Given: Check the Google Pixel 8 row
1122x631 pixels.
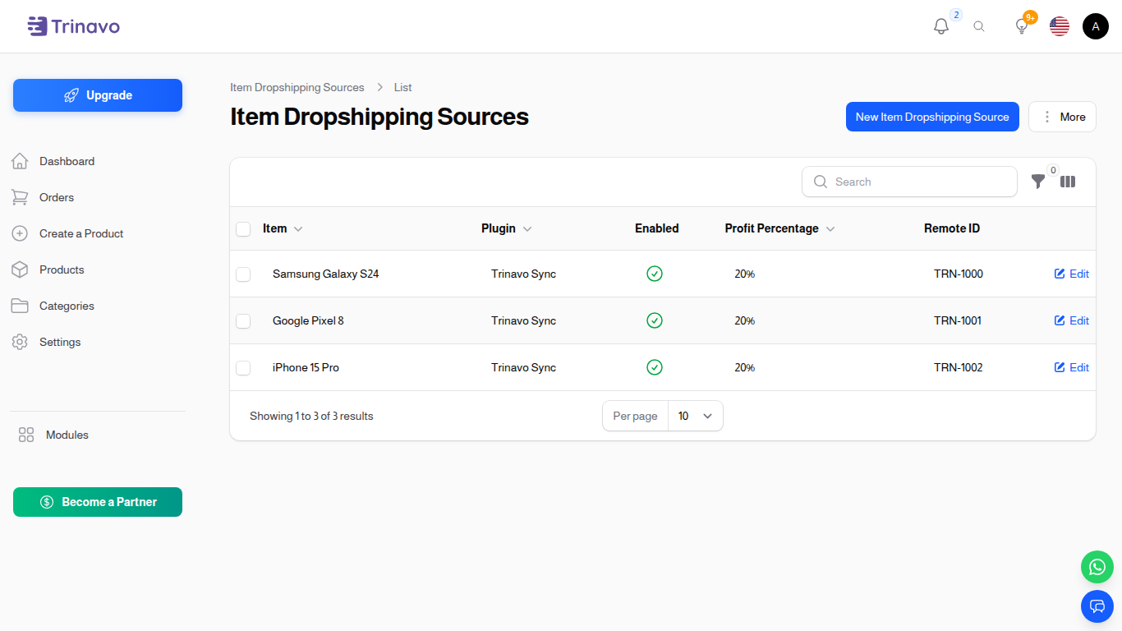Looking at the screenshot, I should click(243, 320).
